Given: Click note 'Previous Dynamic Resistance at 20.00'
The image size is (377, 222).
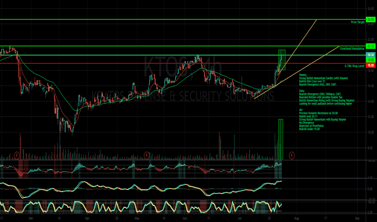Looking at the screenshot, I should (x=318, y=113).
